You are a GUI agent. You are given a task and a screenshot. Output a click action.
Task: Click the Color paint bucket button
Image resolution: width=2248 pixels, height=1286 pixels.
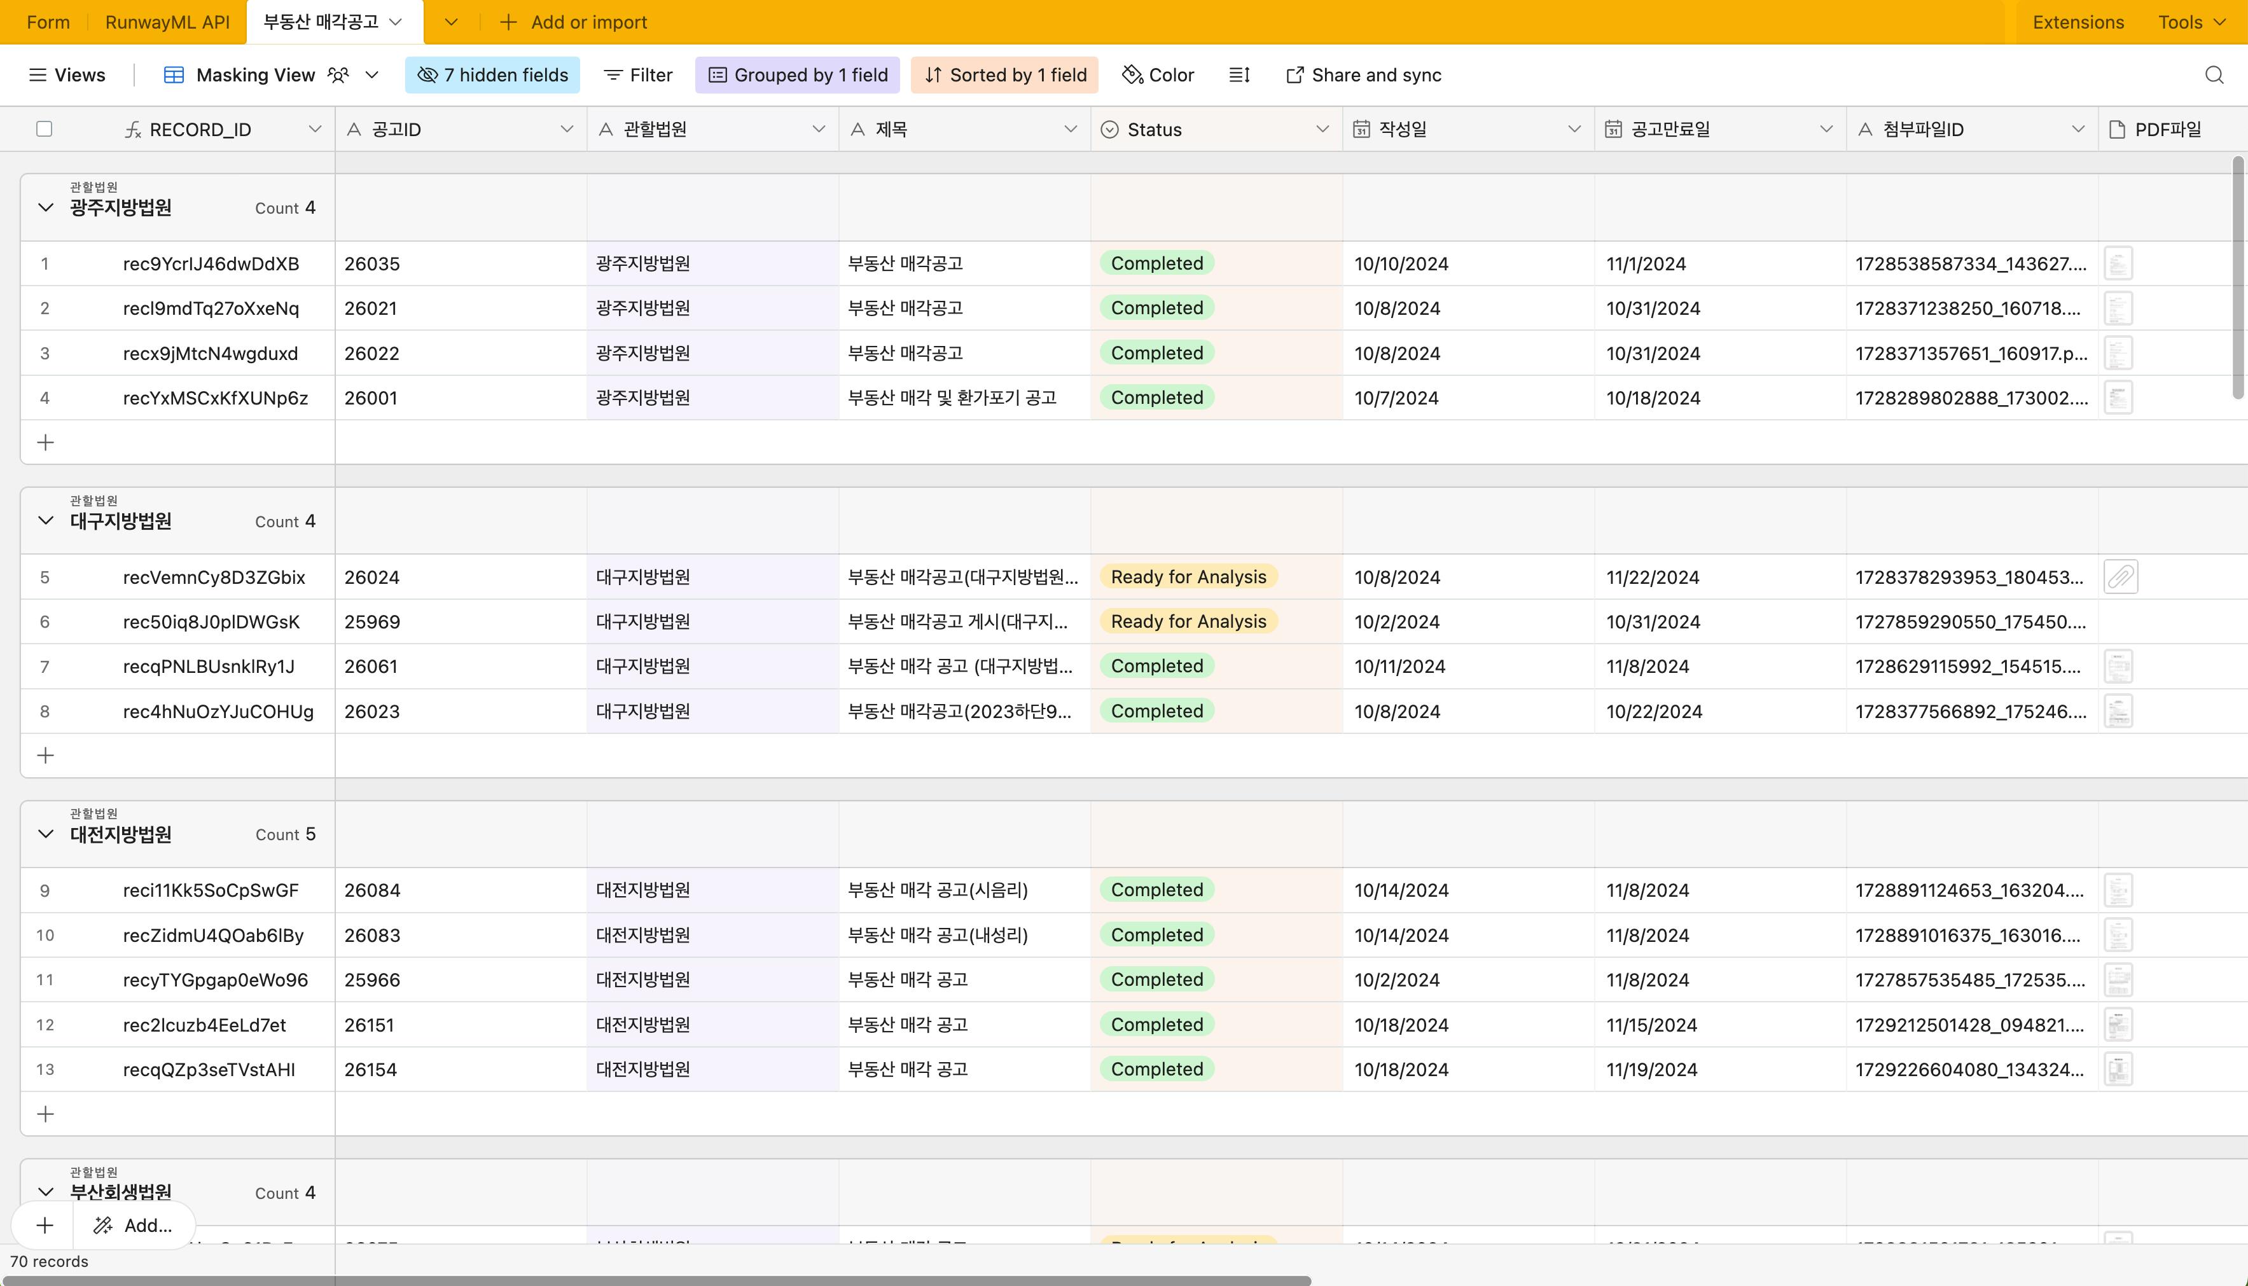[1157, 75]
